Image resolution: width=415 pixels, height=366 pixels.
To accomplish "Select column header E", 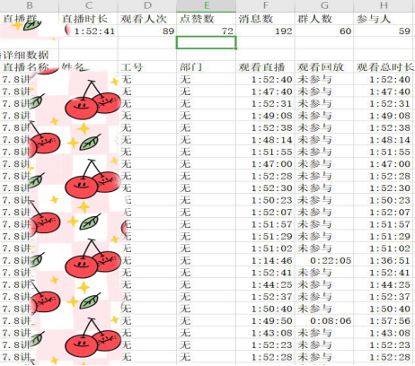I will (207, 5).
